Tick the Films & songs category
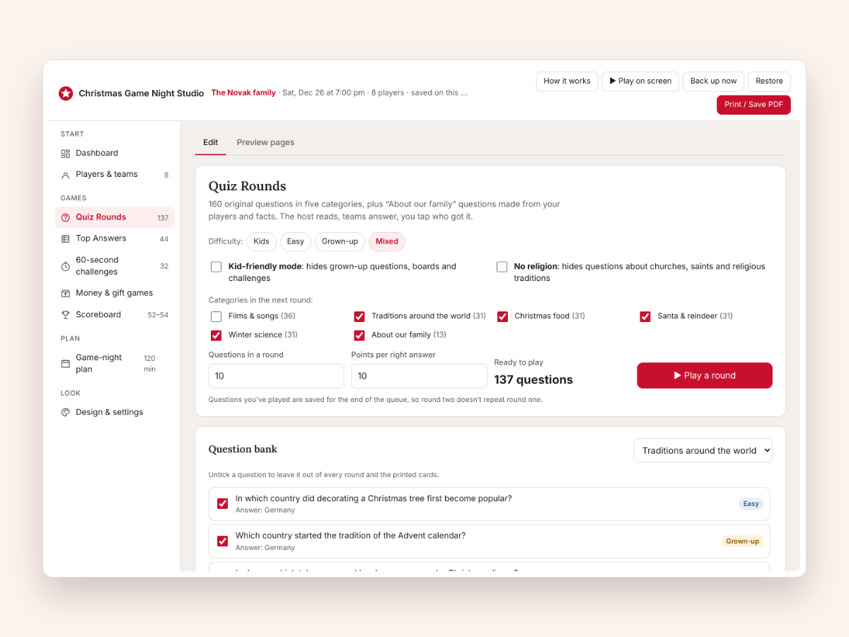 coord(216,316)
